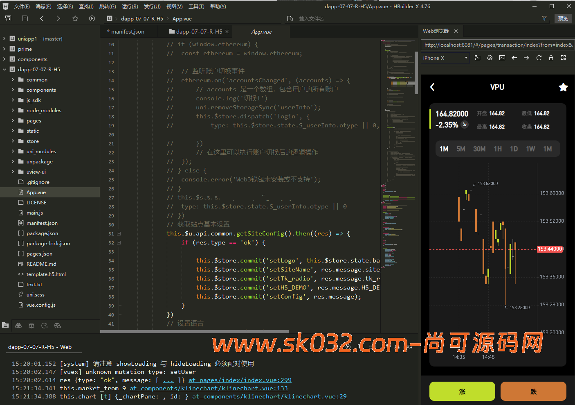Switch to the manifest.json editor tab

point(127,32)
